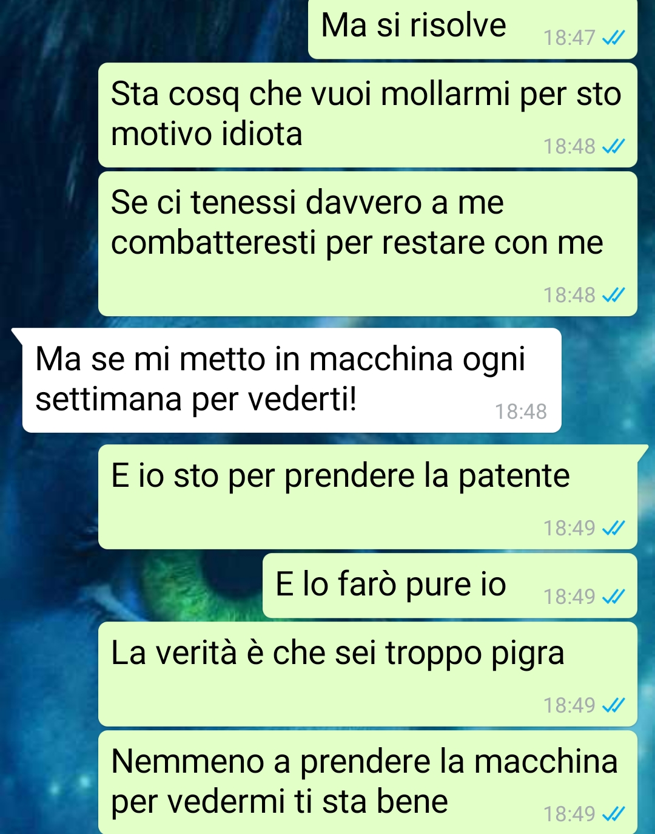The width and height of the screenshot is (655, 834).
Task: Select the message 'Sta cosq che vuoi mollarmi'
Action: [368, 115]
